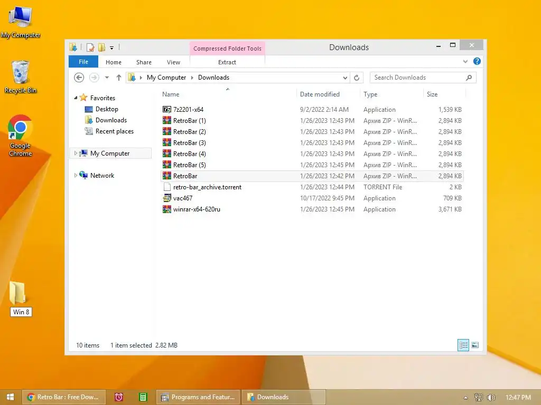
Task: Expand the address bar history dropdown
Action: coord(345,78)
